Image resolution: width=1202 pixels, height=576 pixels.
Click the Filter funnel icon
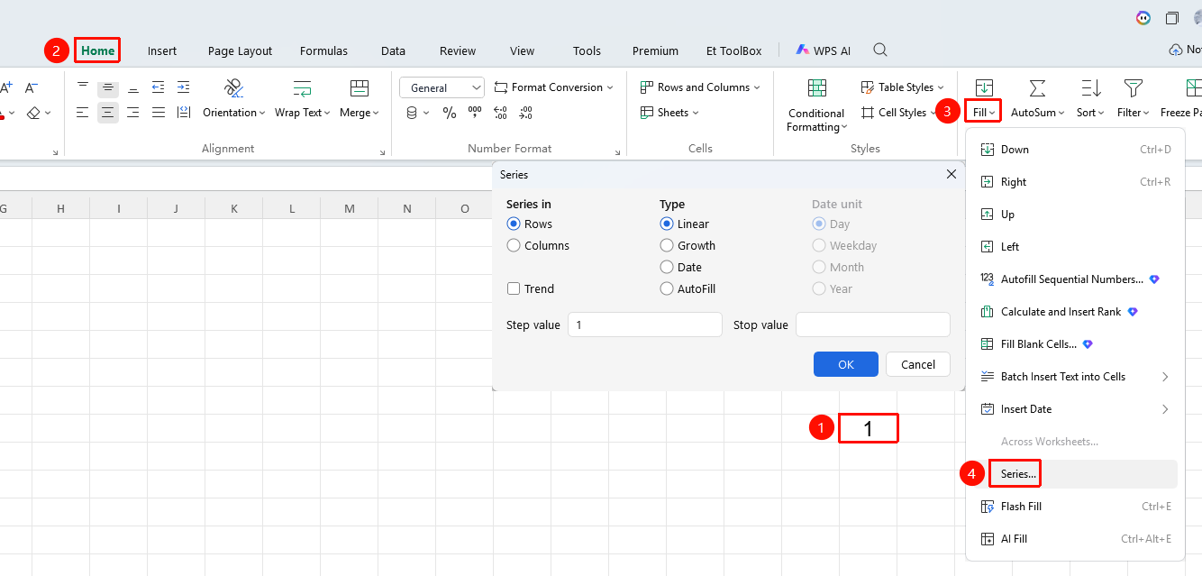(x=1134, y=88)
